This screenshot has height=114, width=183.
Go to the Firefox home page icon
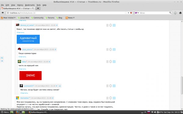coord(180,13)
